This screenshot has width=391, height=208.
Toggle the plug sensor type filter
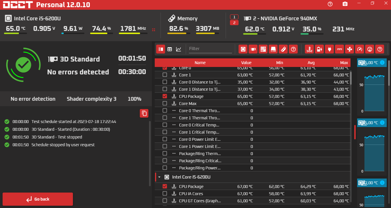(x=329, y=49)
